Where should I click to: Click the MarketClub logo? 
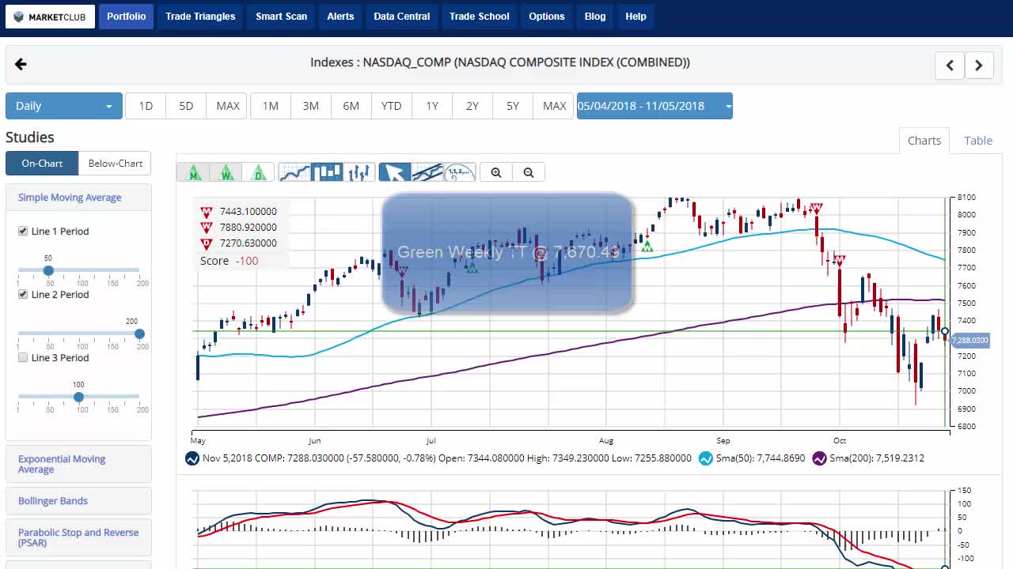coord(50,17)
